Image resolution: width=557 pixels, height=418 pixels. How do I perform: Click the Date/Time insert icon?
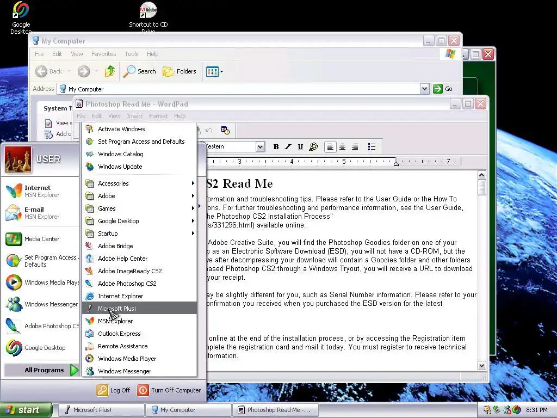(x=225, y=131)
